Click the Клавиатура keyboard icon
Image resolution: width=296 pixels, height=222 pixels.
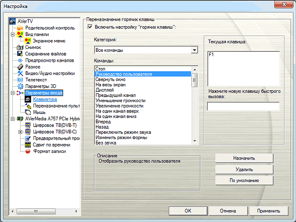[x=28, y=99]
